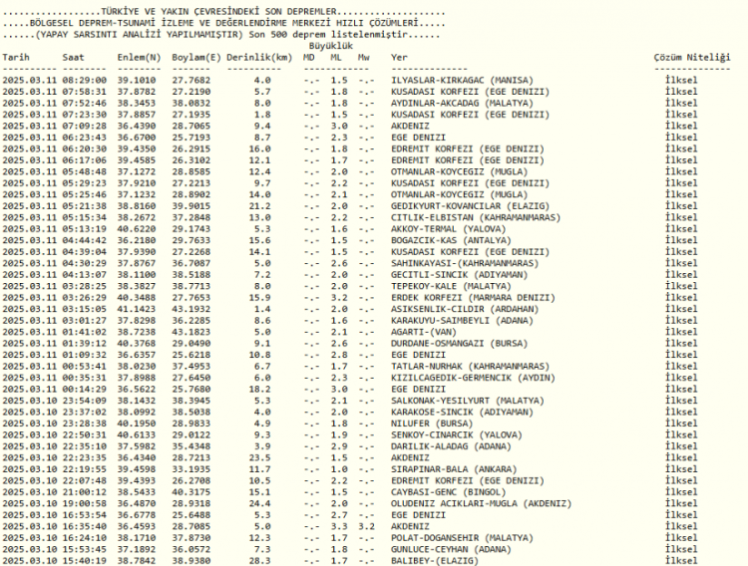Click the Mw value 3.2 in AKDENIZ row

click(x=366, y=526)
